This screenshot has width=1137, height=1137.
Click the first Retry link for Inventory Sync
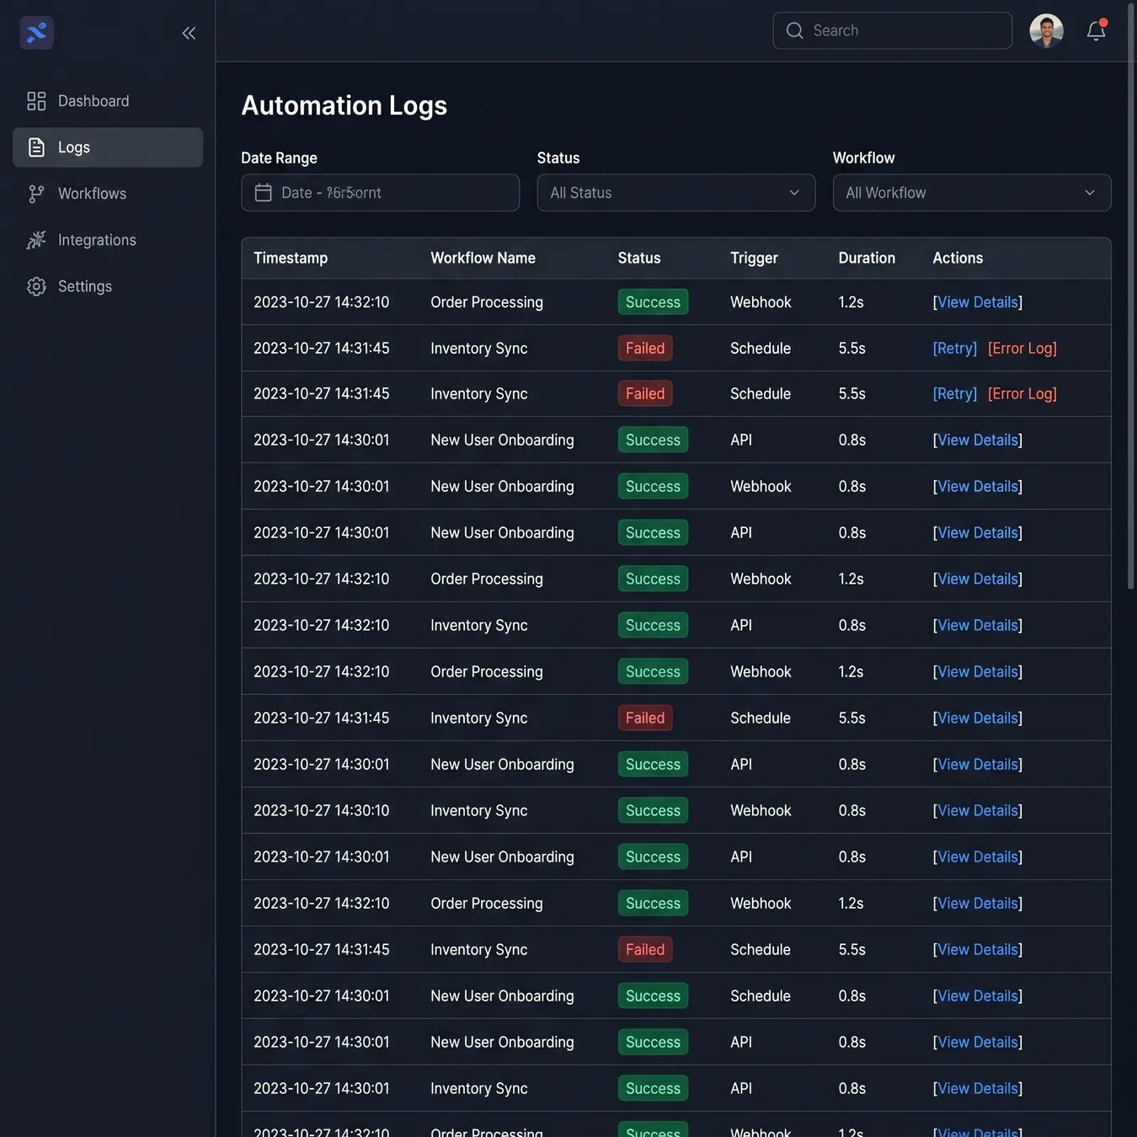tap(954, 348)
